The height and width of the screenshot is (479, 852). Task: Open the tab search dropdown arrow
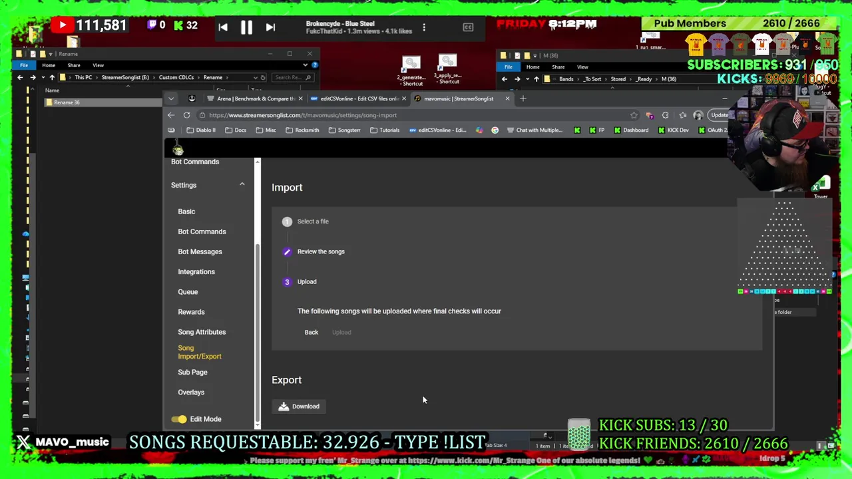[171, 98]
